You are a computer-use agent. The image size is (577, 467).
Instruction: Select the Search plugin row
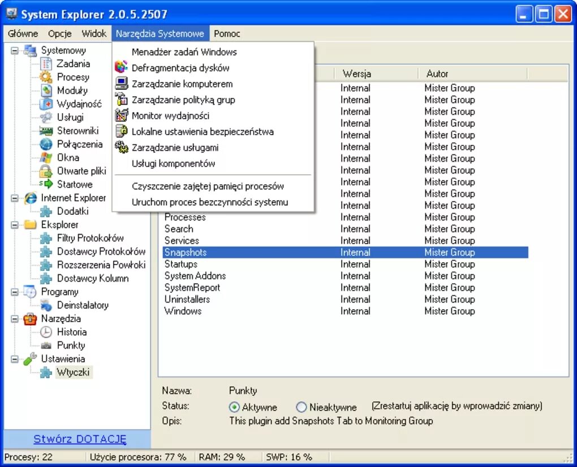click(x=345, y=229)
